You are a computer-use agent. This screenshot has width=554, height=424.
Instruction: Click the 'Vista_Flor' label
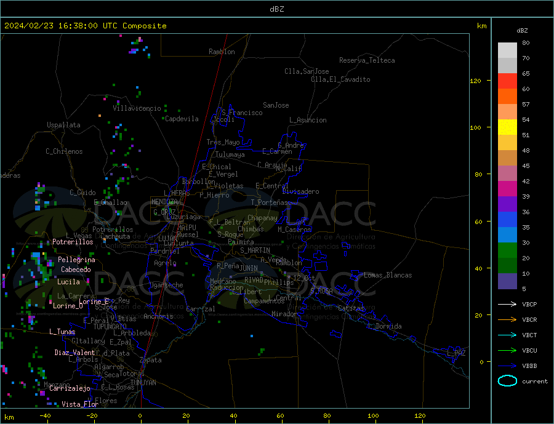(80, 404)
